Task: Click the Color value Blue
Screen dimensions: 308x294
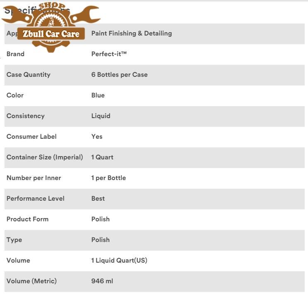Action: 98,95
